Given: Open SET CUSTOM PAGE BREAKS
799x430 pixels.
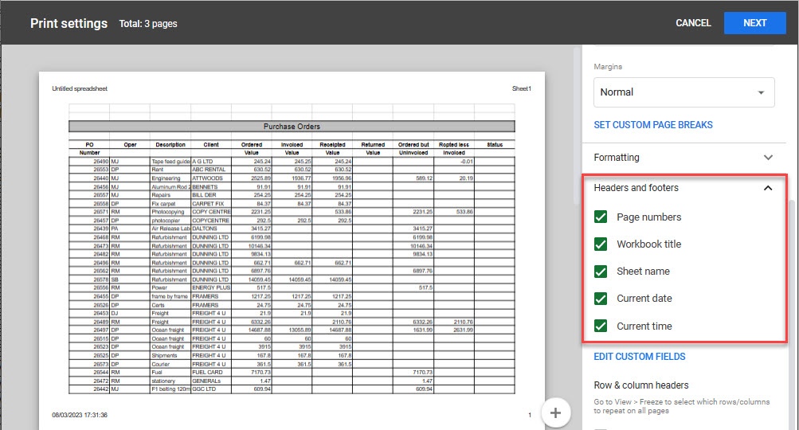Looking at the screenshot, I should point(653,125).
